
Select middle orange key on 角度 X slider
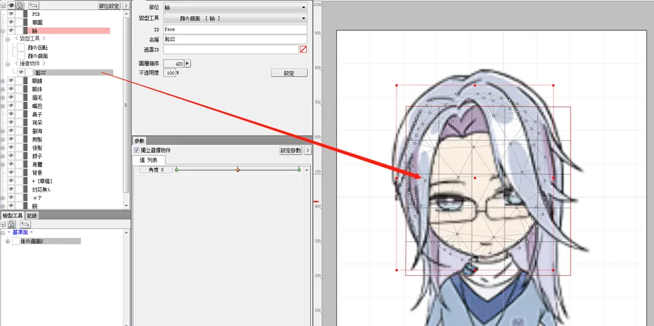pyautogui.click(x=238, y=170)
